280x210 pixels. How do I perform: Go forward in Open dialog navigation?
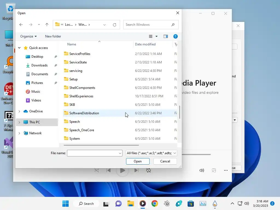[31, 25]
